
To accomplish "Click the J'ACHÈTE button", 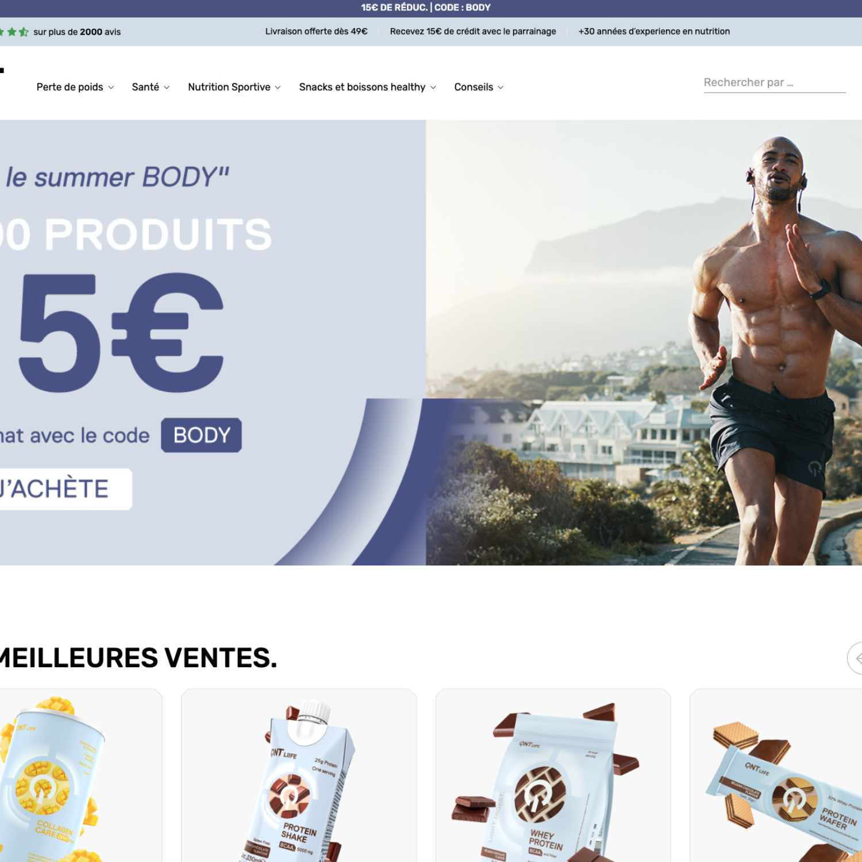I will (64, 489).
